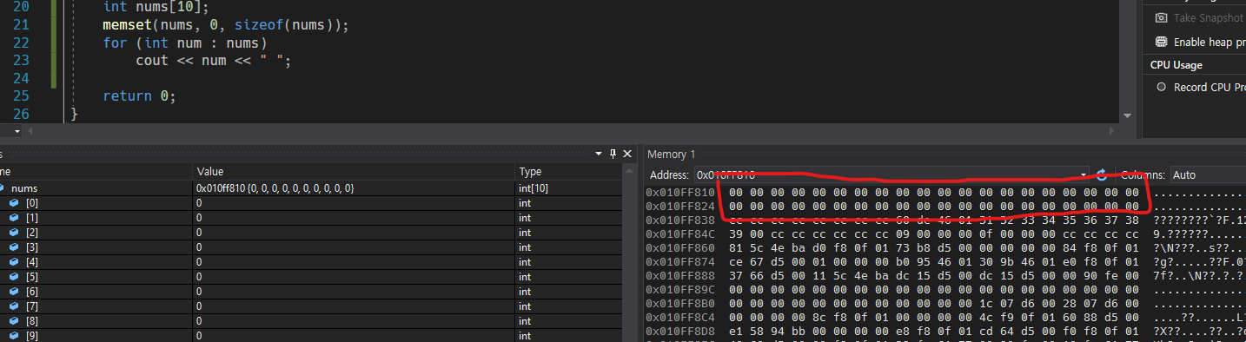Close the Watch panel with the X
The width and height of the screenshot is (1246, 342).
pyautogui.click(x=627, y=154)
